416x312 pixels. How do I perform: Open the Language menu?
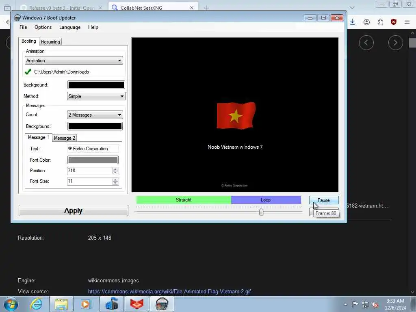(x=70, y=27)
